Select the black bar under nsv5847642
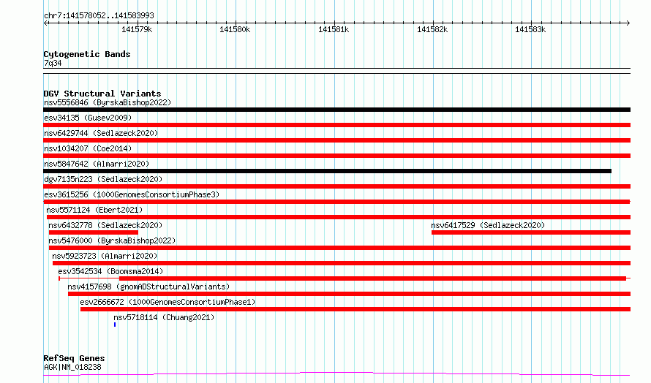 click(327, 171)
